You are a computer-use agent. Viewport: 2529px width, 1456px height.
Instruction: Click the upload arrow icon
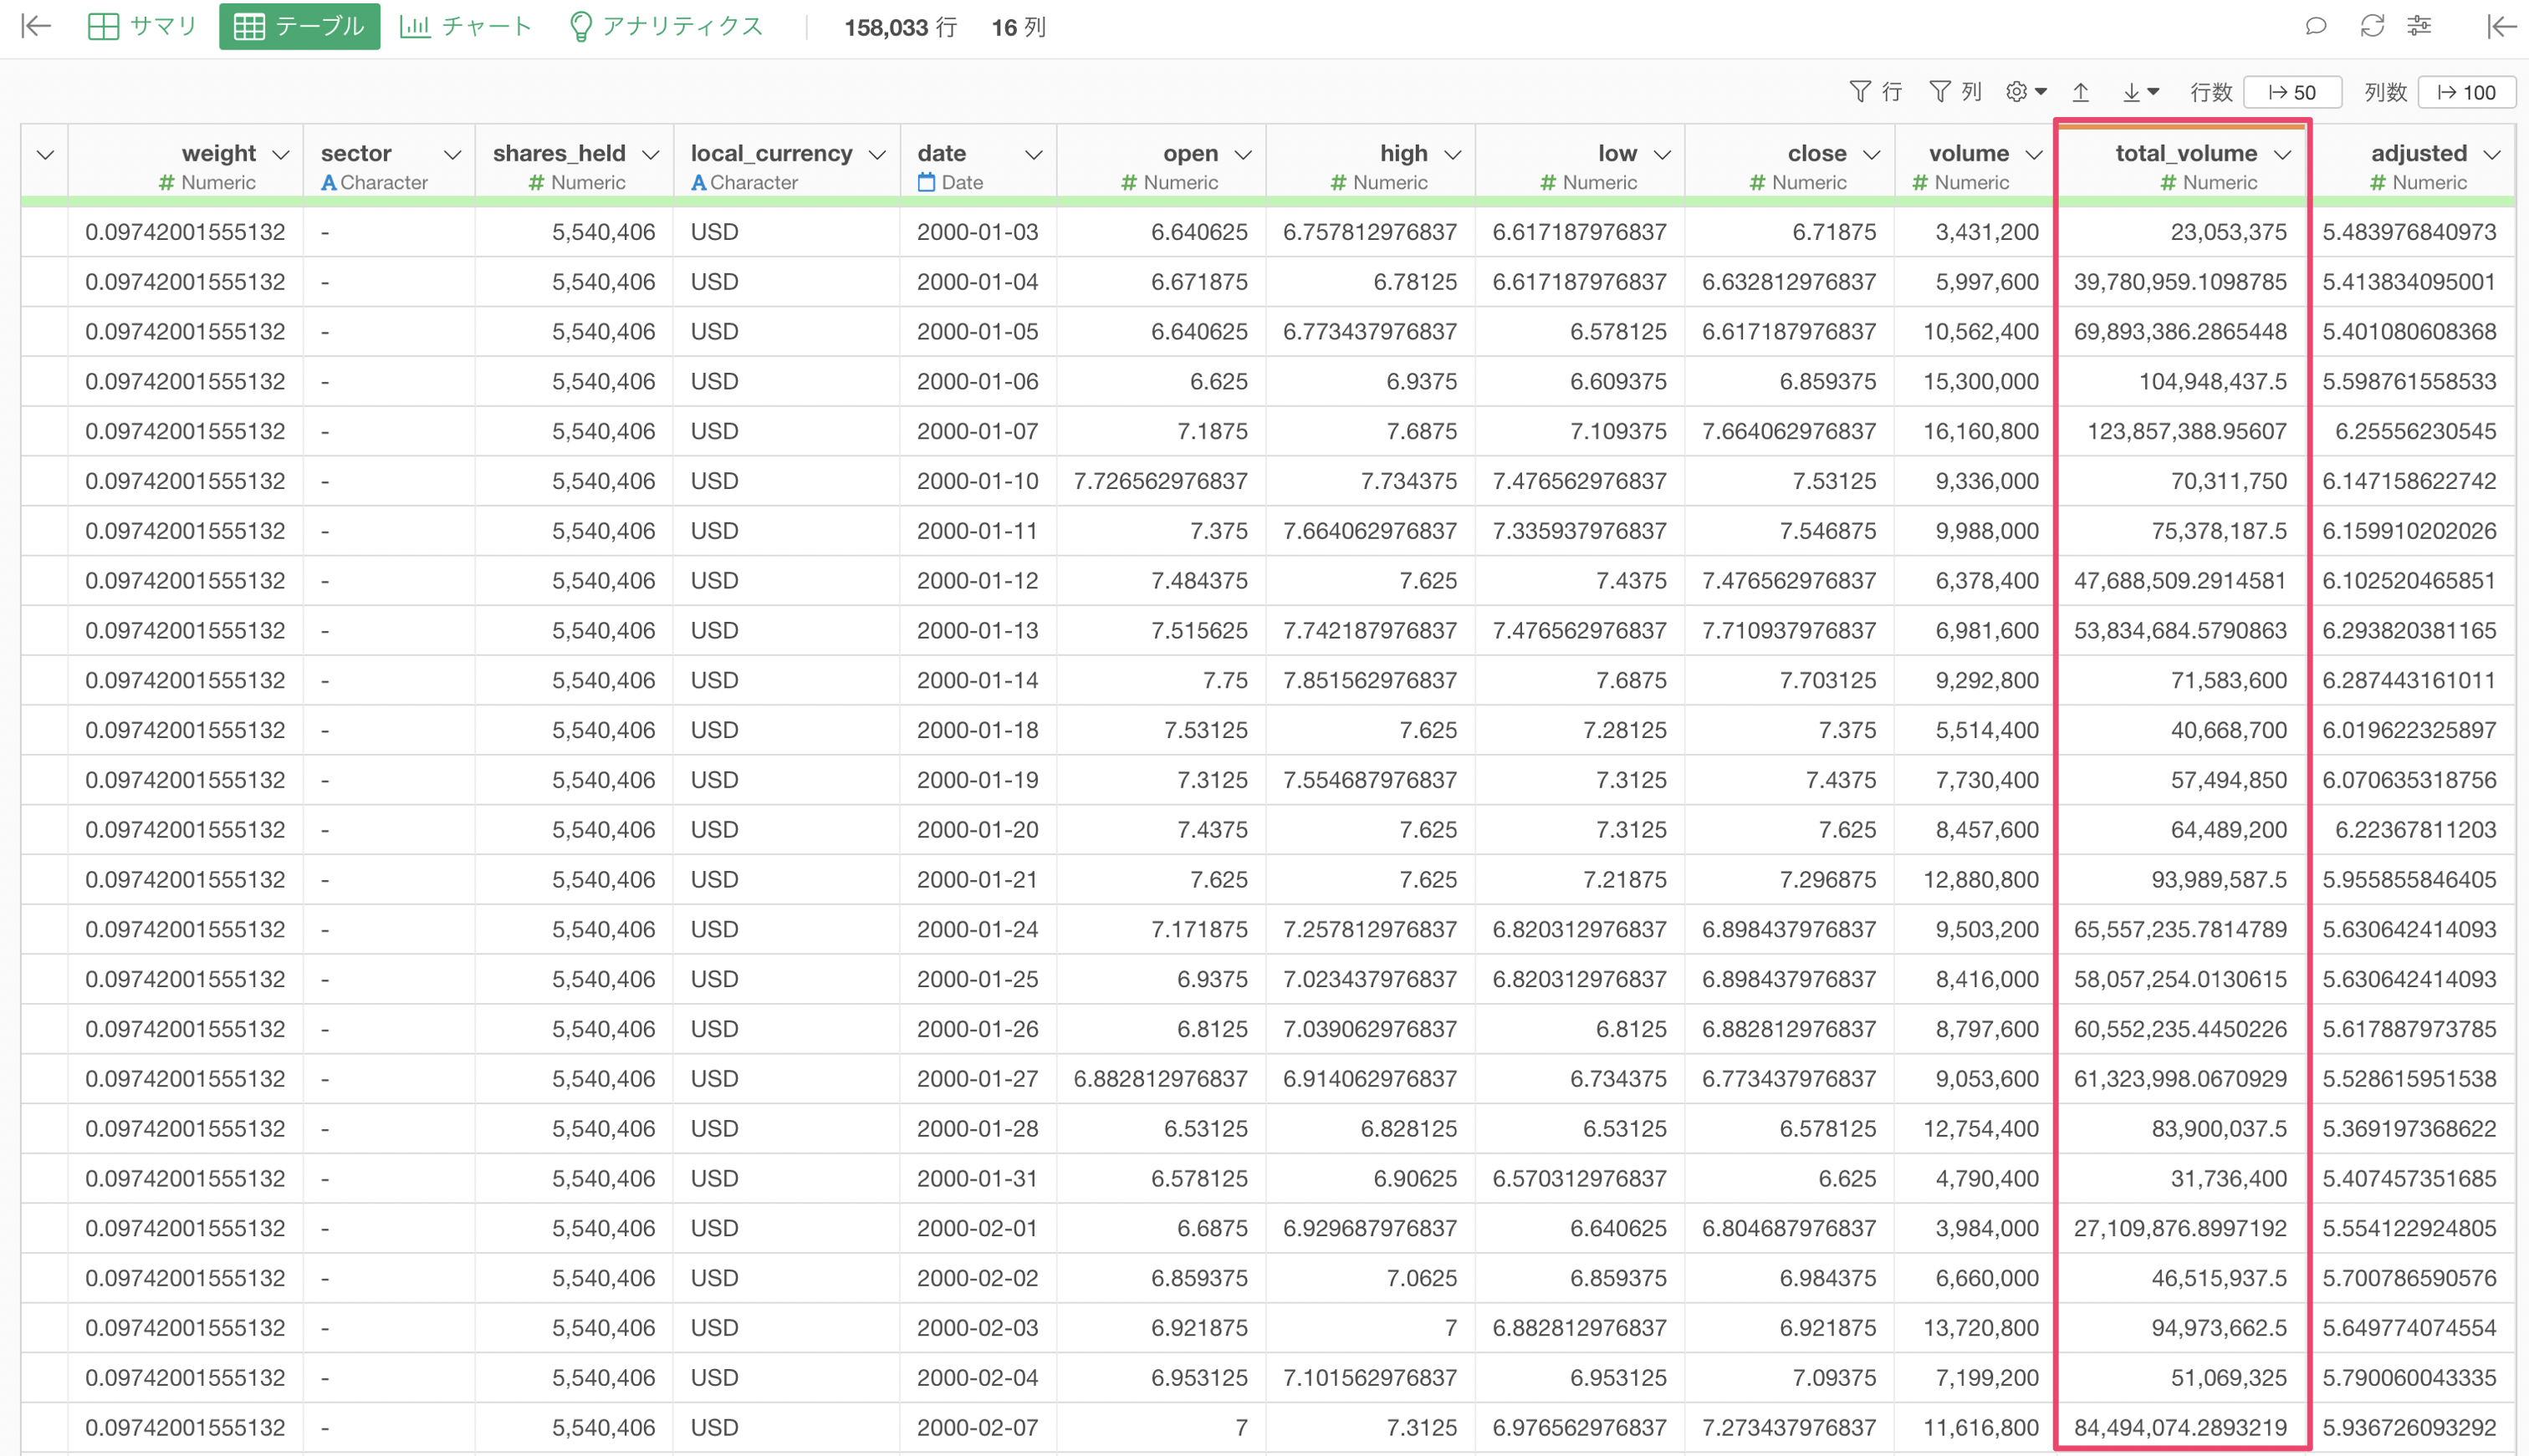point(2081,92)
